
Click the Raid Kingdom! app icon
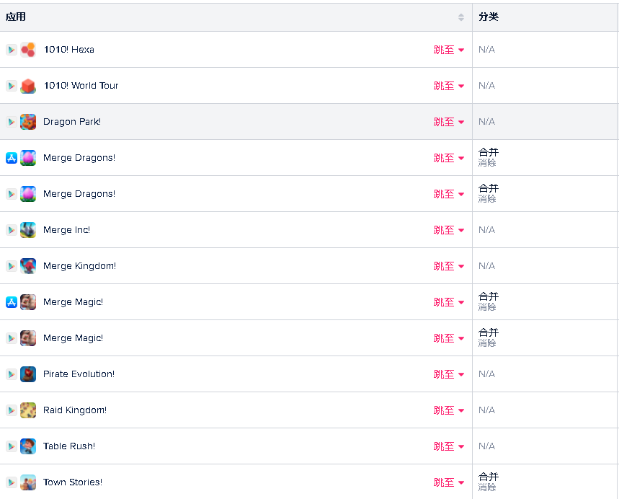[x=28, y=410]
